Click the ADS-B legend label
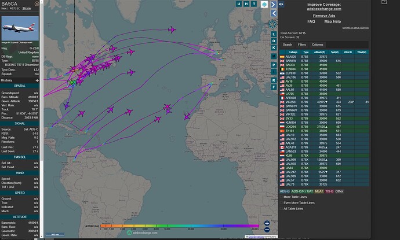The image size is (400, 240). (x=285, y=191)
